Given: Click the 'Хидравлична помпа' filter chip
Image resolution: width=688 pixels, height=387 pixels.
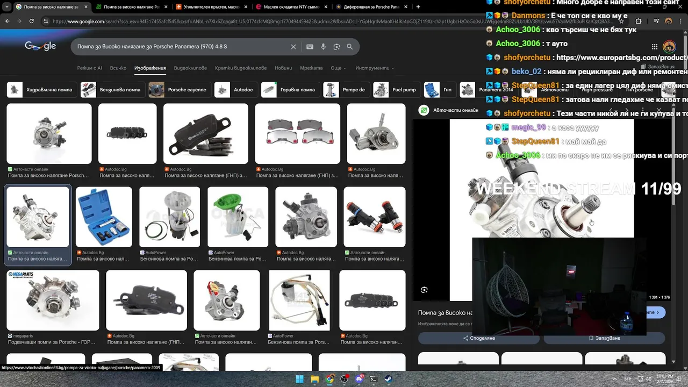Looking at the screenshot, I should (x=41, y=90).
